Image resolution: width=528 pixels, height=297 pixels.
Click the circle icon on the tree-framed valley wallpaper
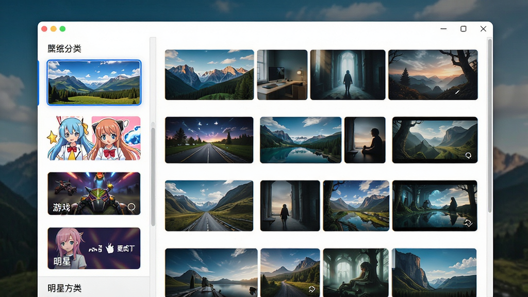[x=468, y=155]
